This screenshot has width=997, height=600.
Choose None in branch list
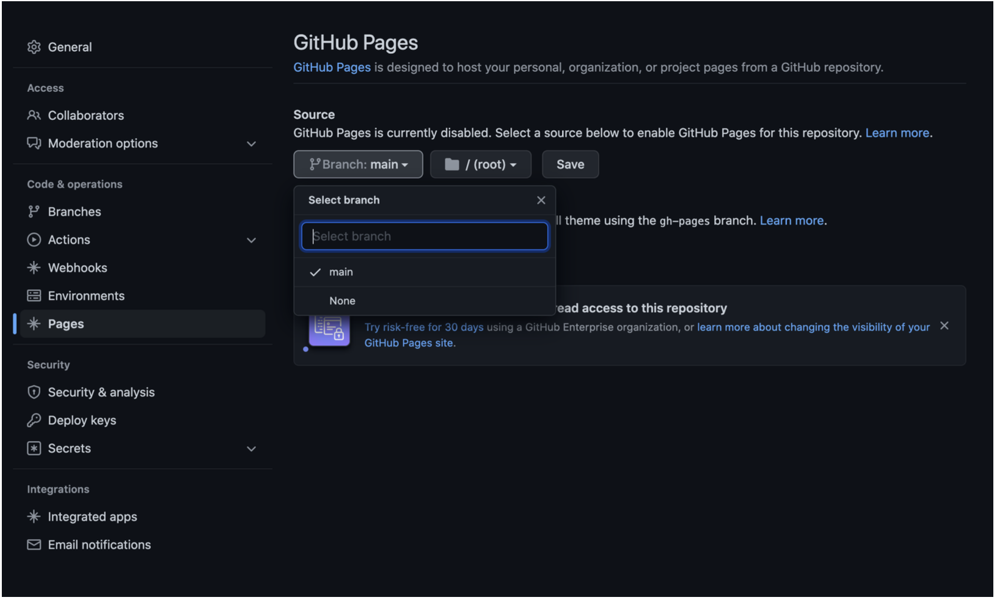[x=342, y=301]
